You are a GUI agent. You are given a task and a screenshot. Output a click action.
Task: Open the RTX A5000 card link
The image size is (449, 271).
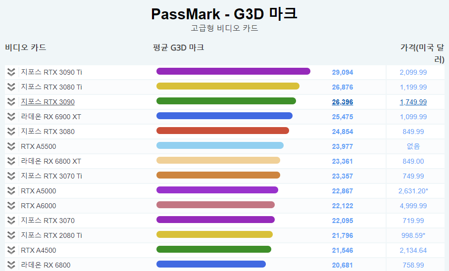(x=39, y=191)
